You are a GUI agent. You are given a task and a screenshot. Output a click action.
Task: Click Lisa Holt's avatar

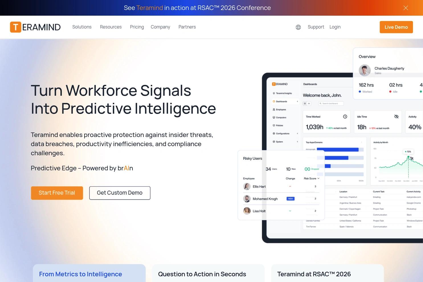click(x=247, y=211)
